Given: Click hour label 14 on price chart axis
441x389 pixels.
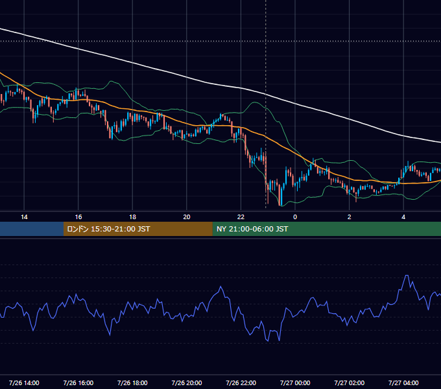Looking at the screenshot, I should (24, 217).
